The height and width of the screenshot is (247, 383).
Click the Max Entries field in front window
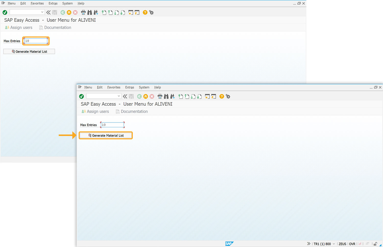(x=112, y=125)
